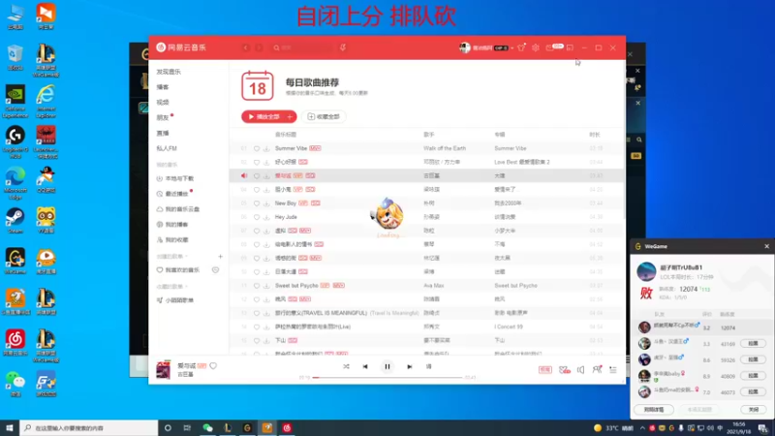Open My Favorite Music playlist
The height and width of the screenshot is (436, 775).
(178, 270)
